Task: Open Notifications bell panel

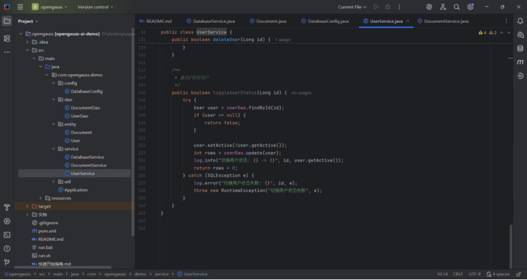Action: pos(520,21)
